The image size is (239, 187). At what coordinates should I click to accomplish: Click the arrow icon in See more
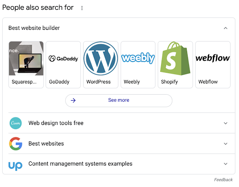[x=73, y=101]
